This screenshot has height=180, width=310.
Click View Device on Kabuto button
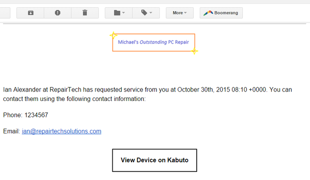pyautogui.click(x=154, y=160)
